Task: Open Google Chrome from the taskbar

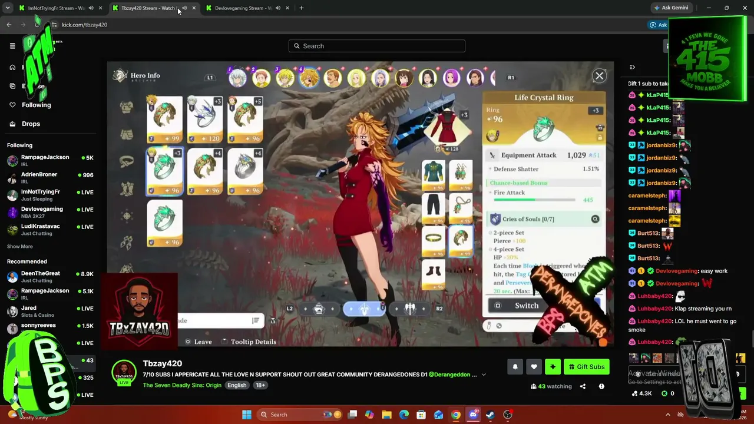Action: (x=456, y=415)
